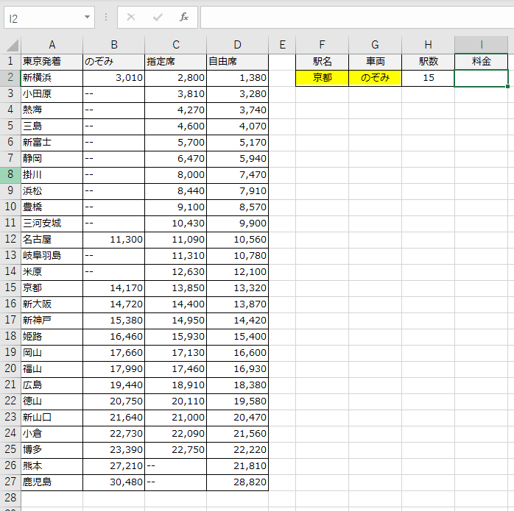514x511 pixels.
Task: Select row 8 header
Action: tap(10, 174)
